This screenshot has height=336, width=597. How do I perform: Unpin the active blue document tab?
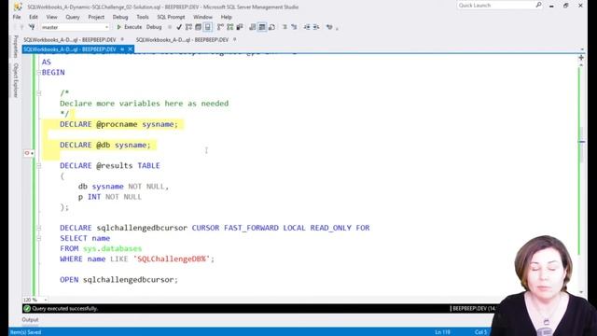pos(122,49)
